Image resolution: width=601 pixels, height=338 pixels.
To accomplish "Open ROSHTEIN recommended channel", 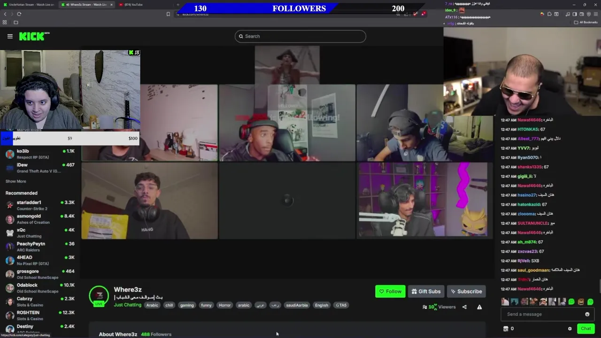I will pos(40,315).
